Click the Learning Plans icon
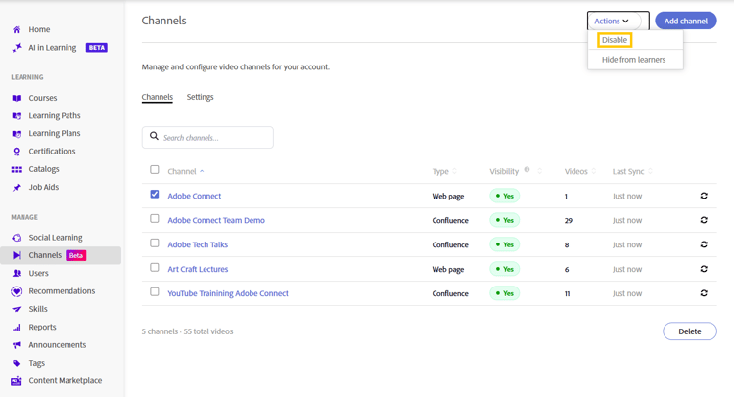The image size is (734, 397). 17,134
